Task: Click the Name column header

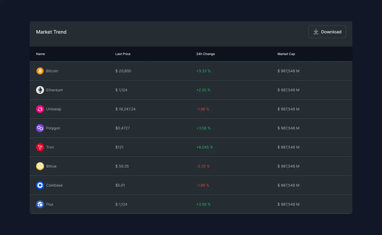Action: pyautogui.click(x=41, y=54)
